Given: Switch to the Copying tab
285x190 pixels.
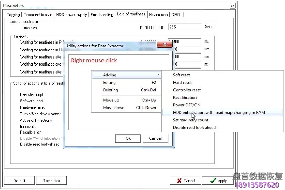Looking at the screenshot, I should [x=13, y=15].
